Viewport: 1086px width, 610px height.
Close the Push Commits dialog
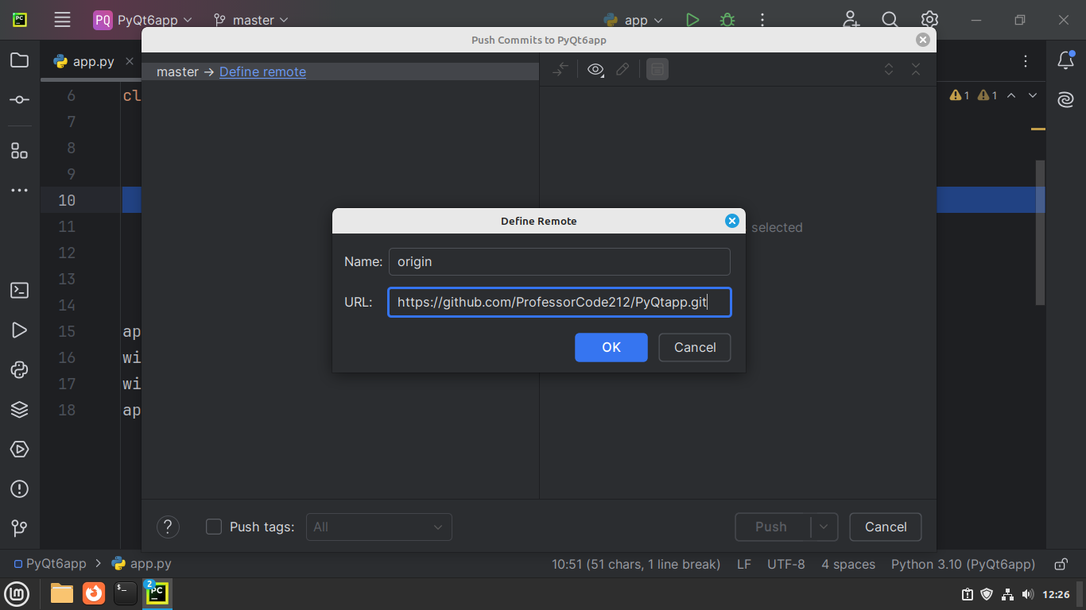coord(922,40)
